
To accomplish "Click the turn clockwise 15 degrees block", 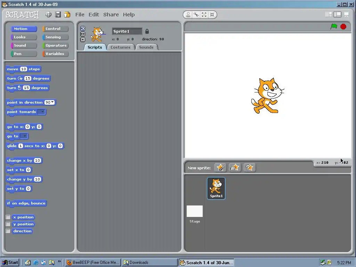I will [28, 78].
